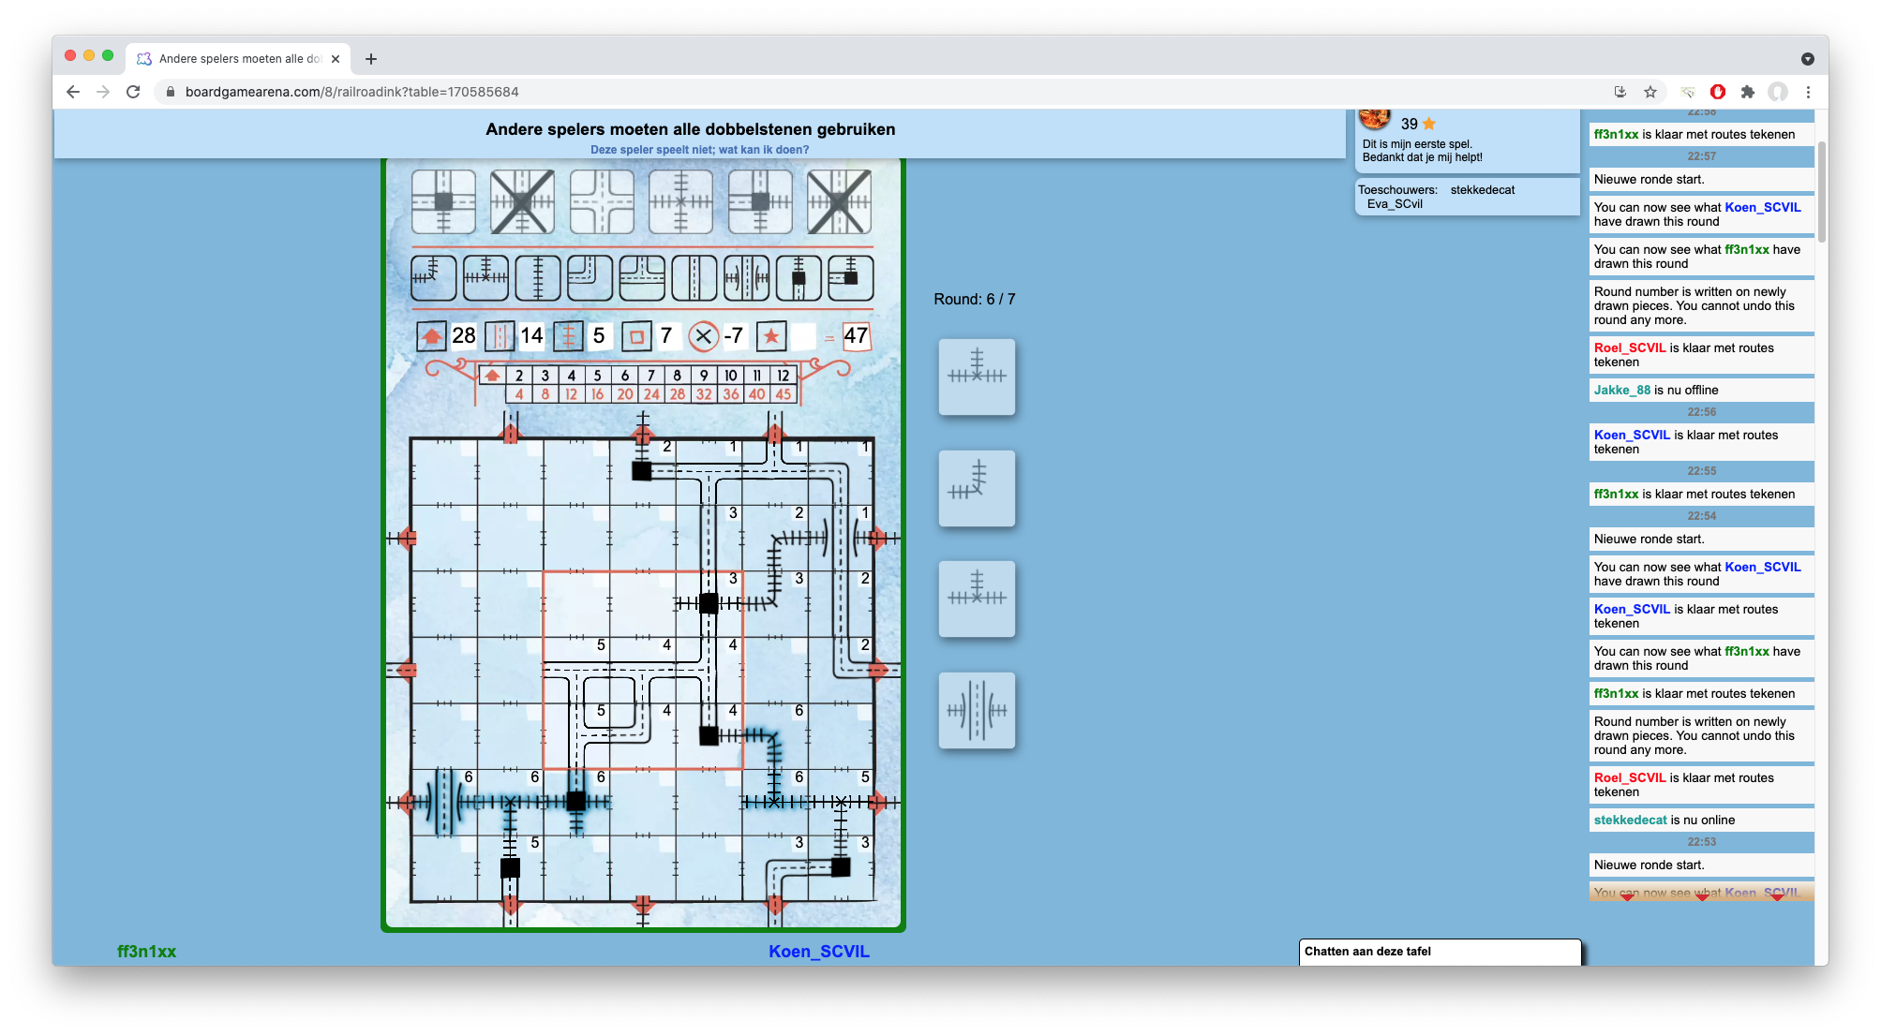Click the player rating 39 with star

click(1418, 124)
